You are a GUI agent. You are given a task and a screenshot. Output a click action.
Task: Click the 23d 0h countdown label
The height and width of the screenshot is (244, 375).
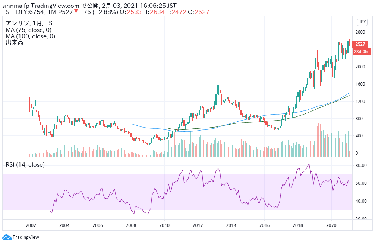pos(361,52)
